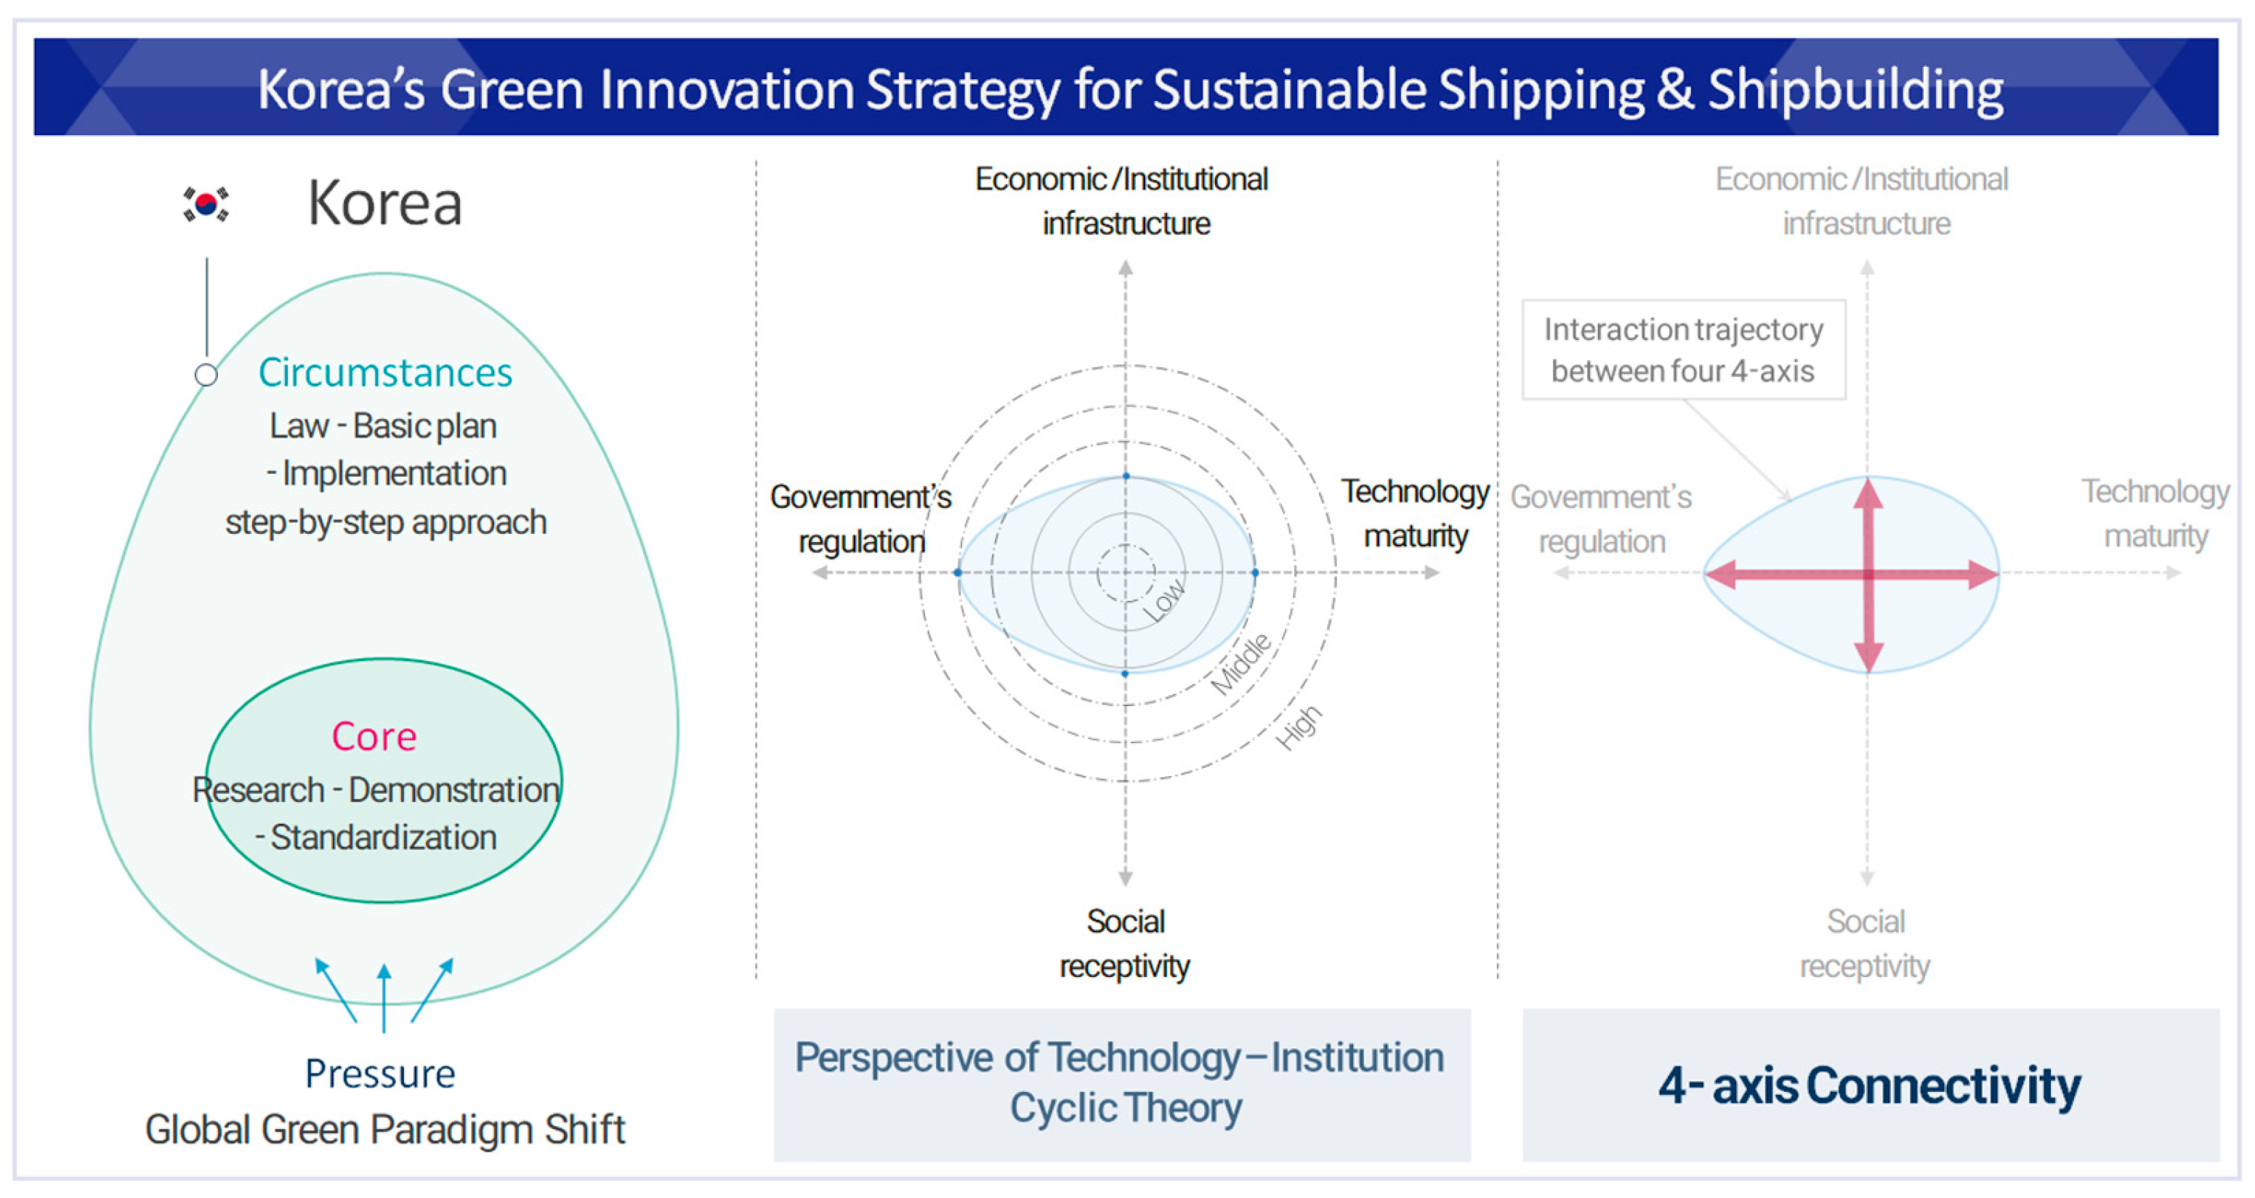Viewport: 2255px width, 1198px height.
Task: Click the pink cross arrows in the right diagram
Action: (1867, 575)
